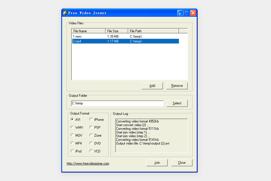Choose iPod output format
Image resolution: width=271 pixels, height=181 pixels.
[72, 151]
